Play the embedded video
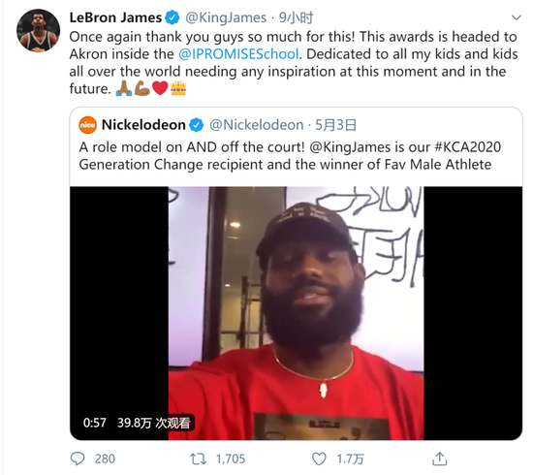Viewport: 533px width, 475px height. 297,313
